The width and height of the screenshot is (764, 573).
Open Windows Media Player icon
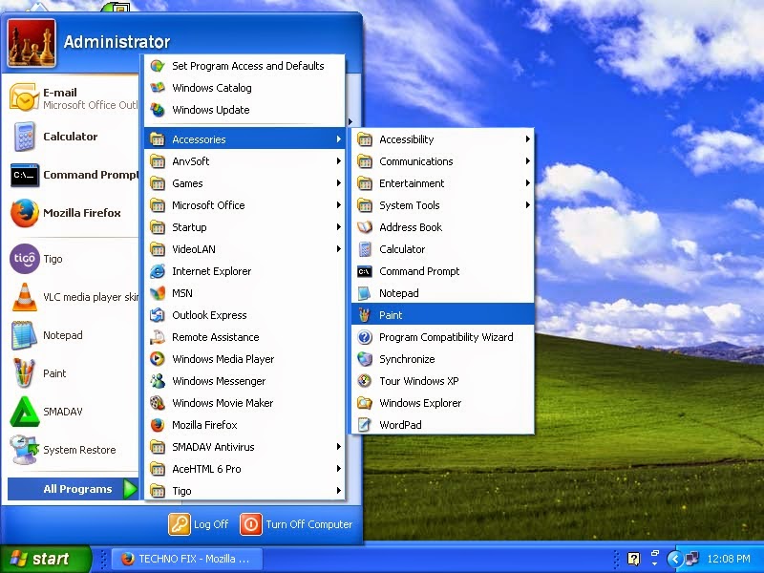[158, 359]
